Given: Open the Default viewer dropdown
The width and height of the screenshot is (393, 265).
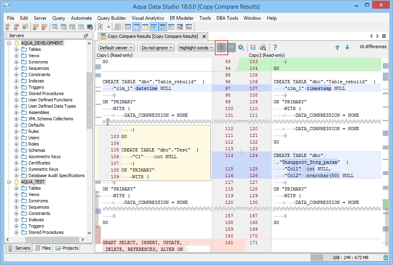Looking at the screenshot, I should point(116,48).
